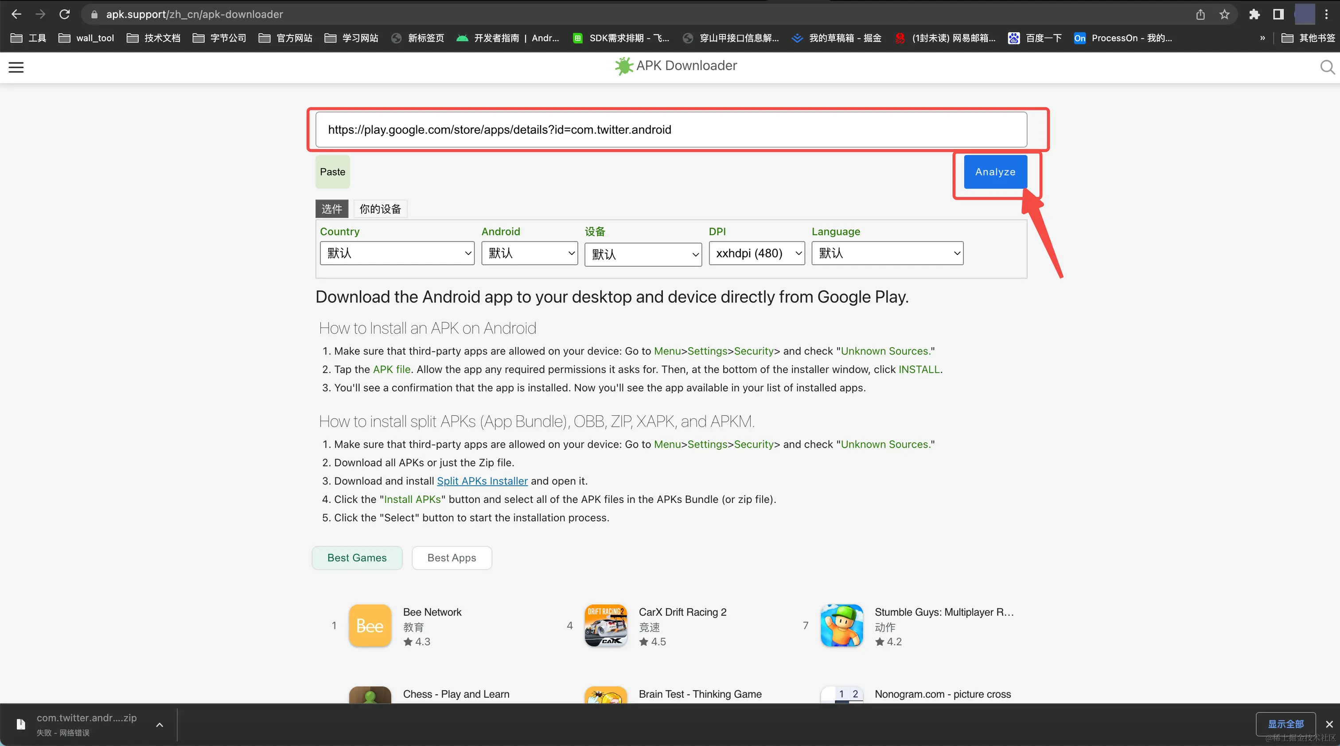Click the downloaded zip file icon
The width and height of the screenshot is (1340, 746).
(x=21, y=724)
